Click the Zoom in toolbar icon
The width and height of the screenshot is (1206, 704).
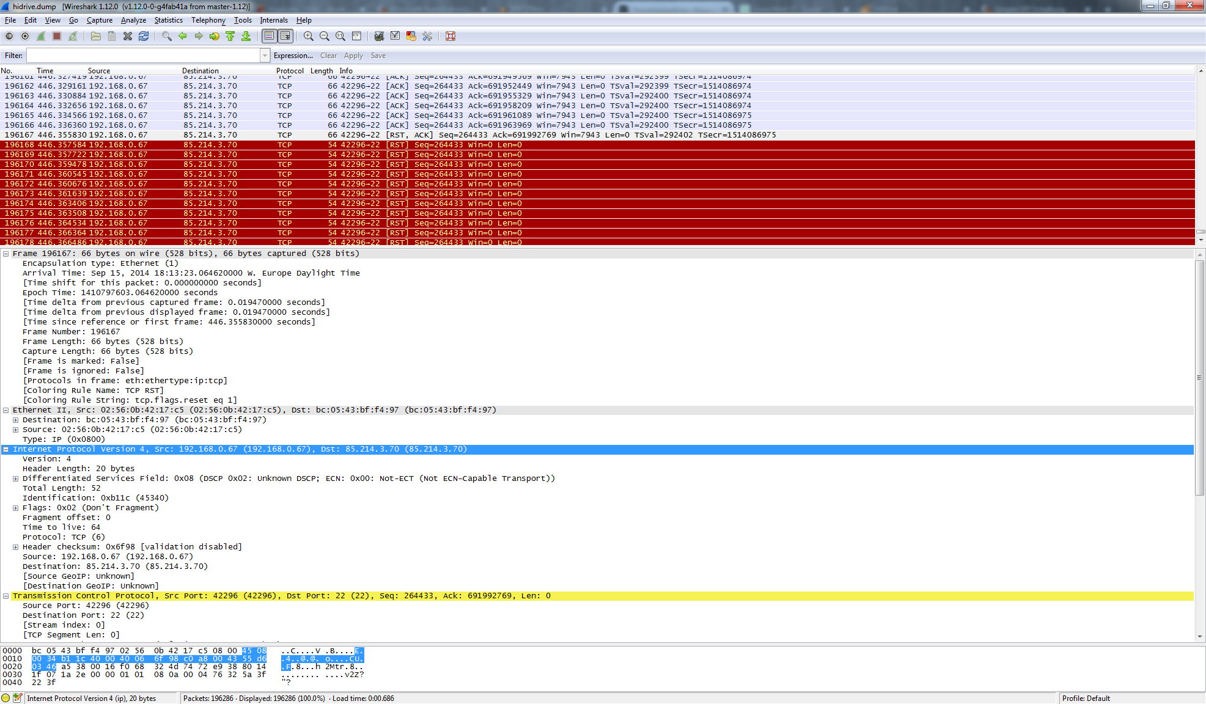pos(309,37)
